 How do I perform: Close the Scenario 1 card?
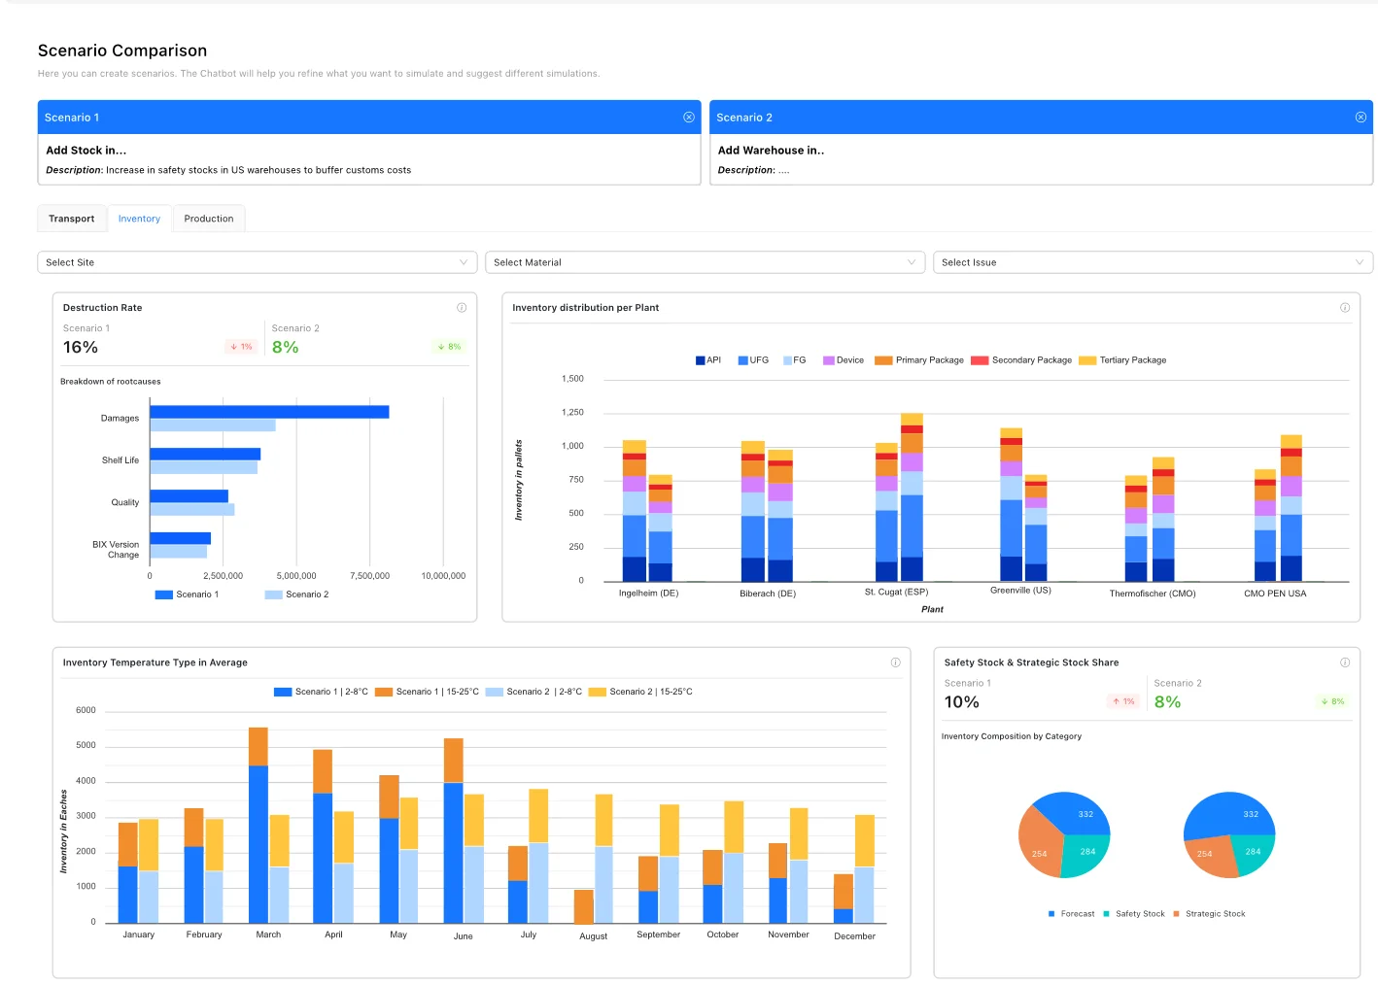pos(689,118)
